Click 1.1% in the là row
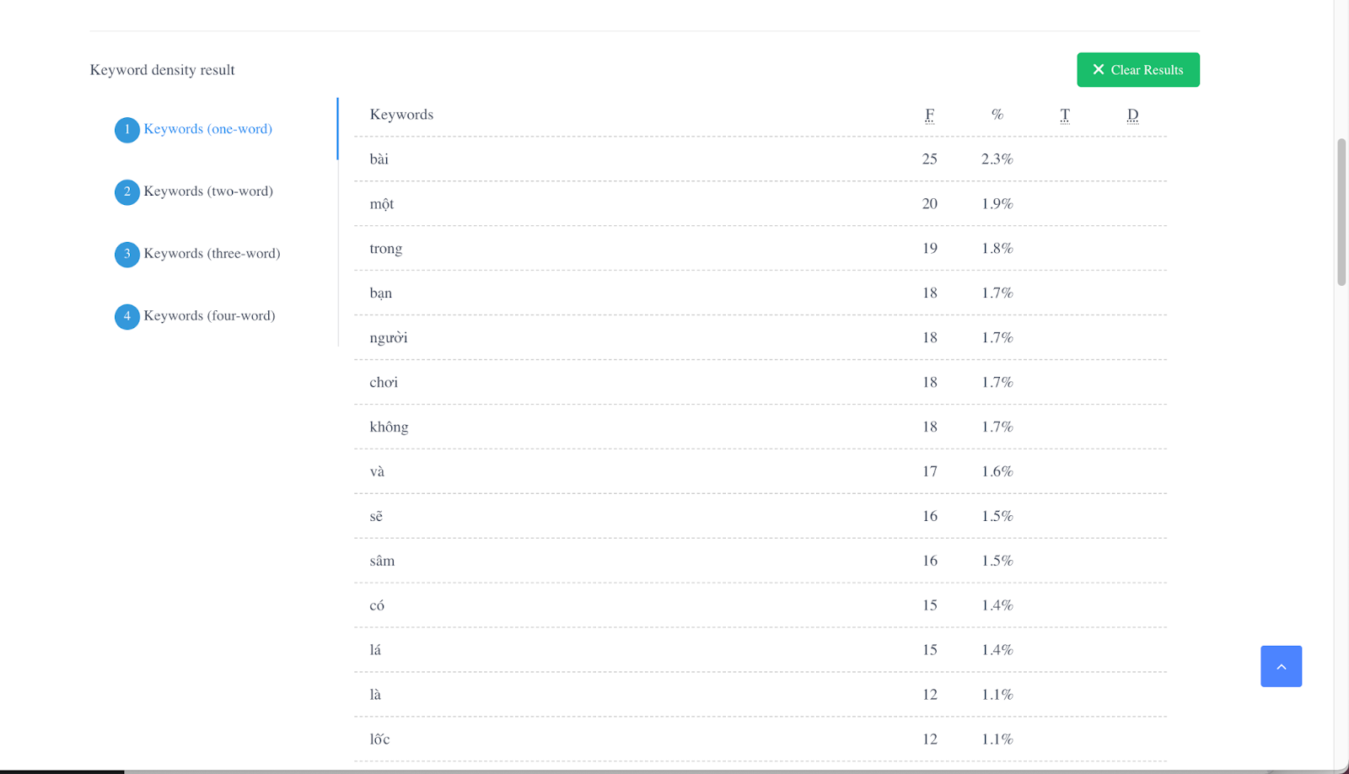1349x774 pixels. click(997, 695)
